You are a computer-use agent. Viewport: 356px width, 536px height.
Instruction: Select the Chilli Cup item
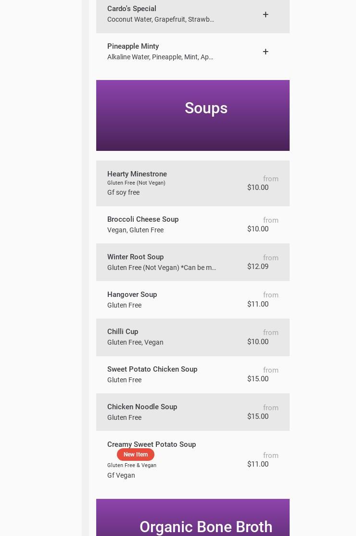pyautogui.click(x=123, y=332)
